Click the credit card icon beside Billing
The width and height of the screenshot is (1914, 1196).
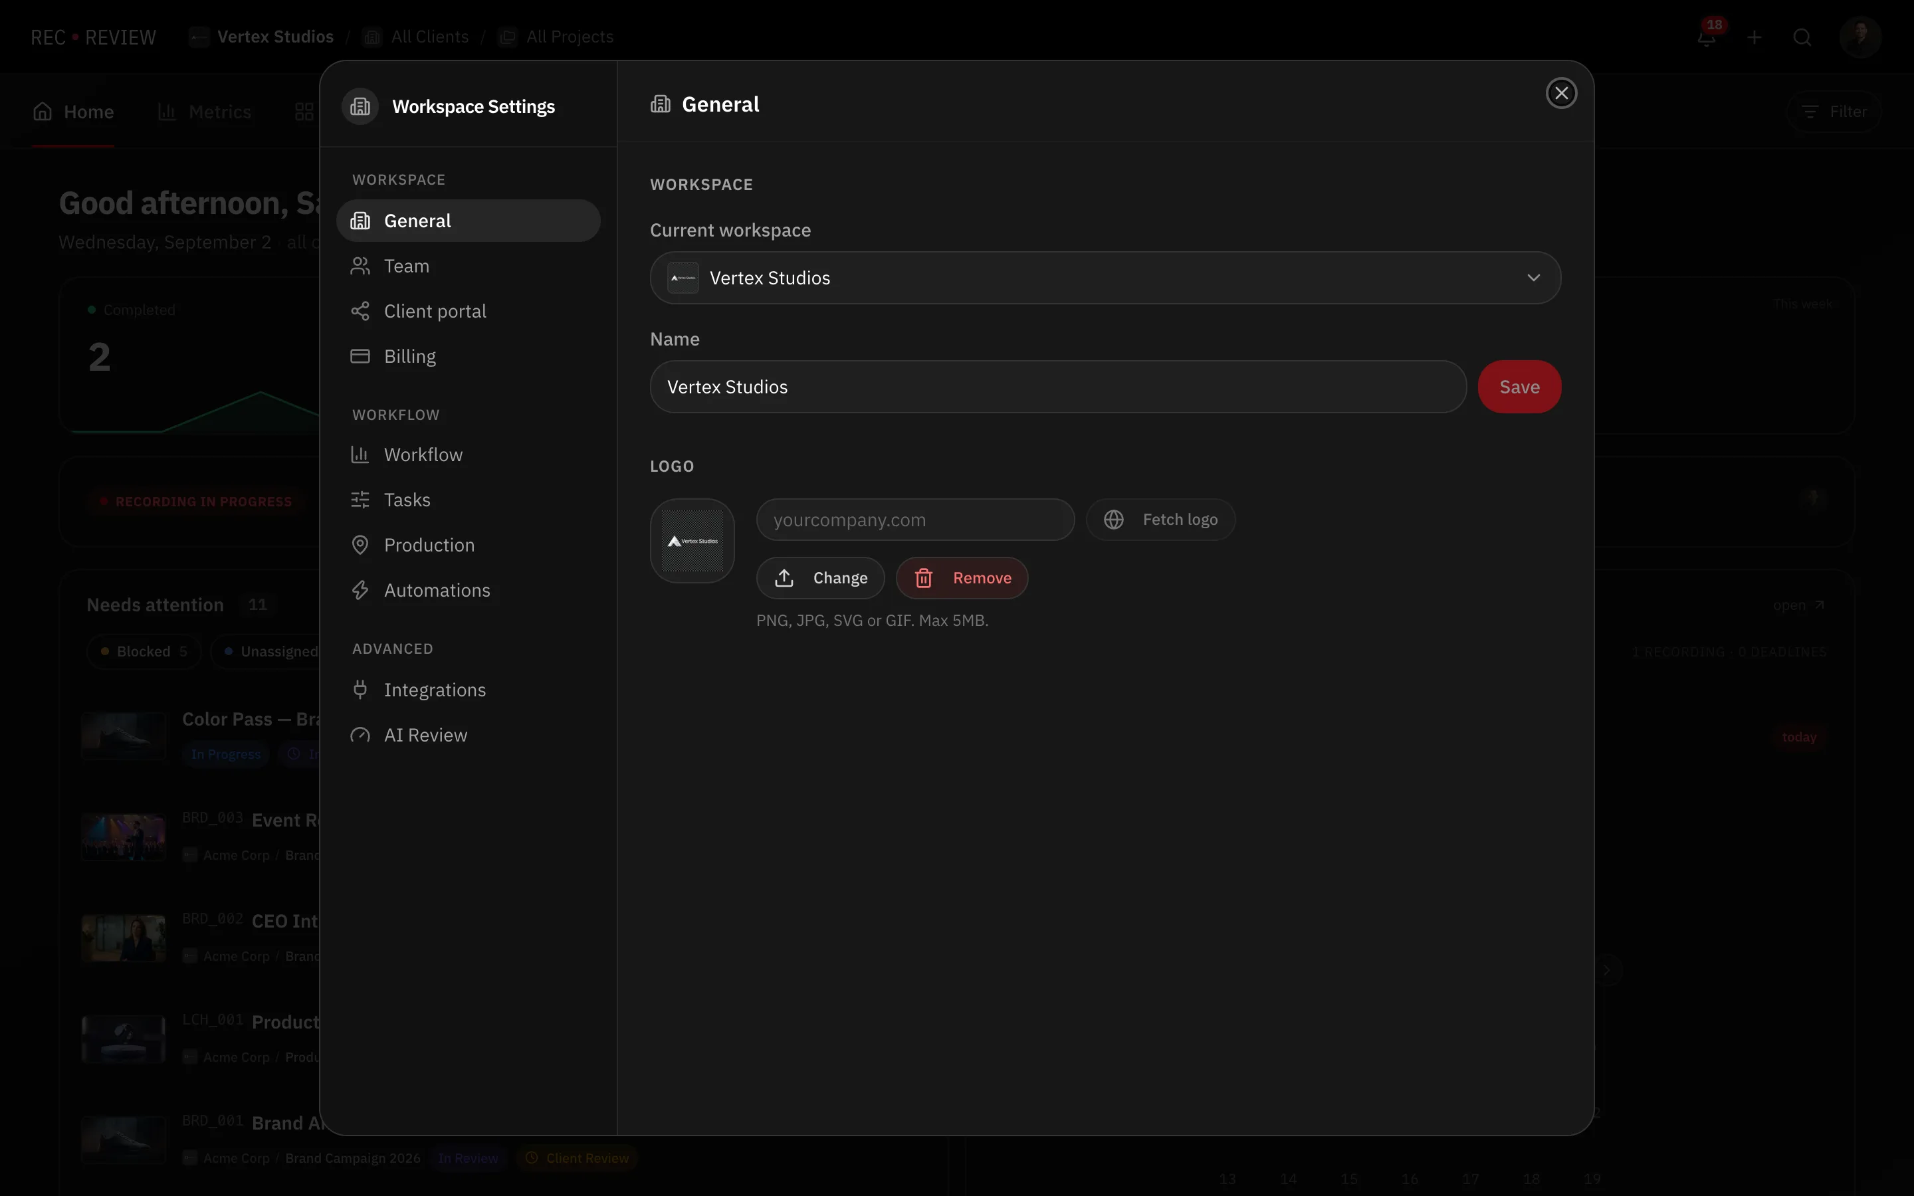click(360, 356)
